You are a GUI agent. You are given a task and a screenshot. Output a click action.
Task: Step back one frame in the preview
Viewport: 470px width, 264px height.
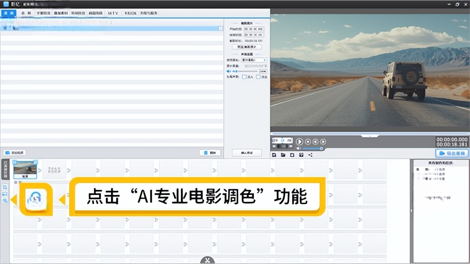pyautogui.click(x=315, y=142)
